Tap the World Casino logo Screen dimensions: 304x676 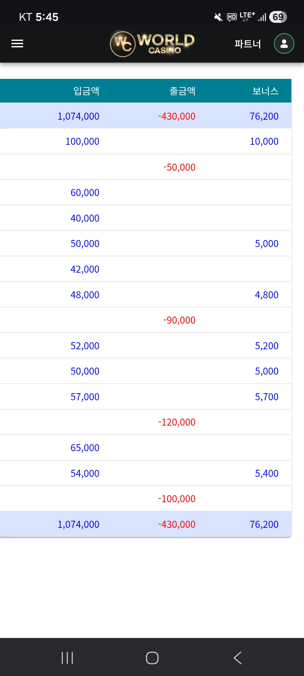pyautogui.click(x=152, y=44)
